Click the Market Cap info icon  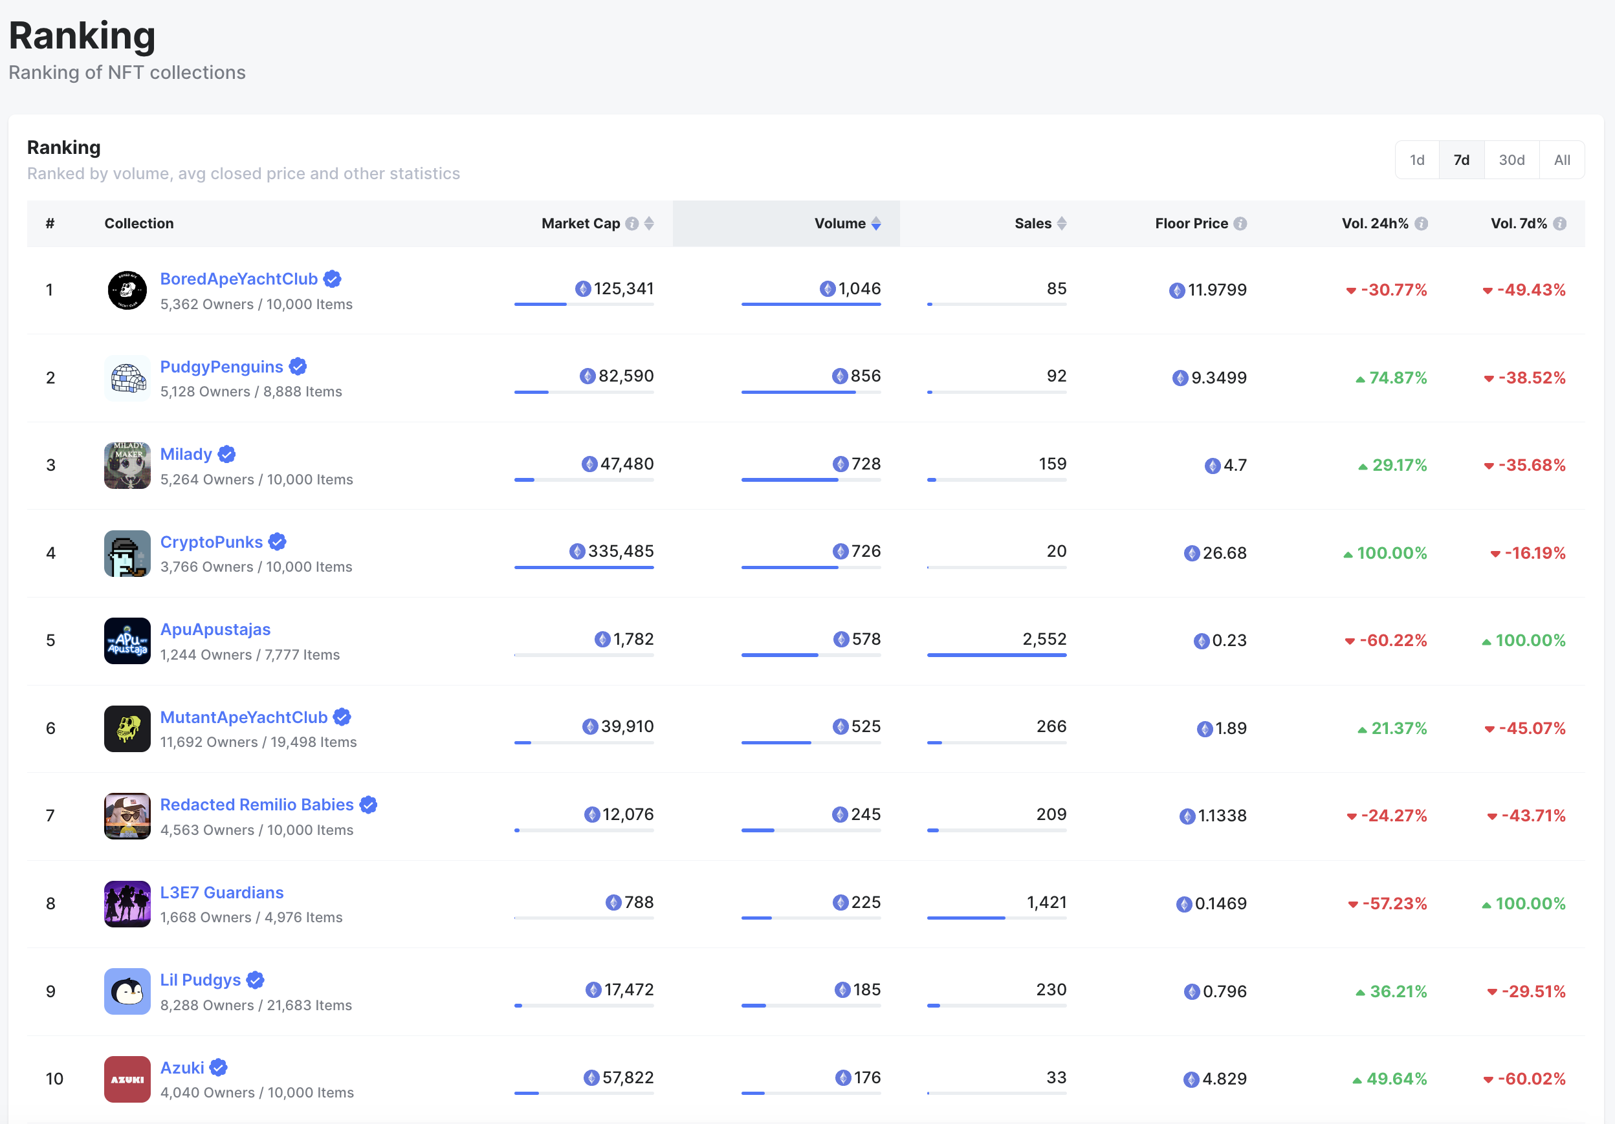[632, 224]
